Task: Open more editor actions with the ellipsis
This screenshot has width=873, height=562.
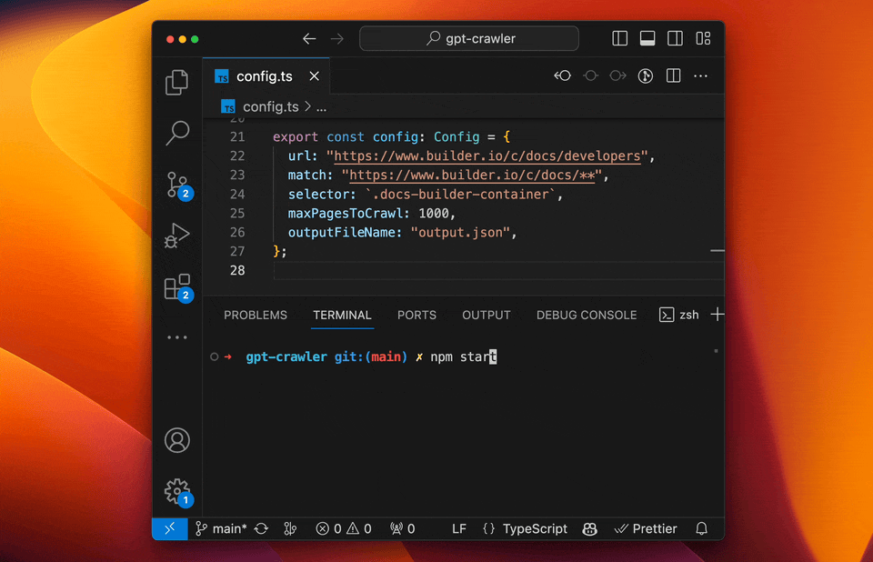Action: click(x=700, y=75)
